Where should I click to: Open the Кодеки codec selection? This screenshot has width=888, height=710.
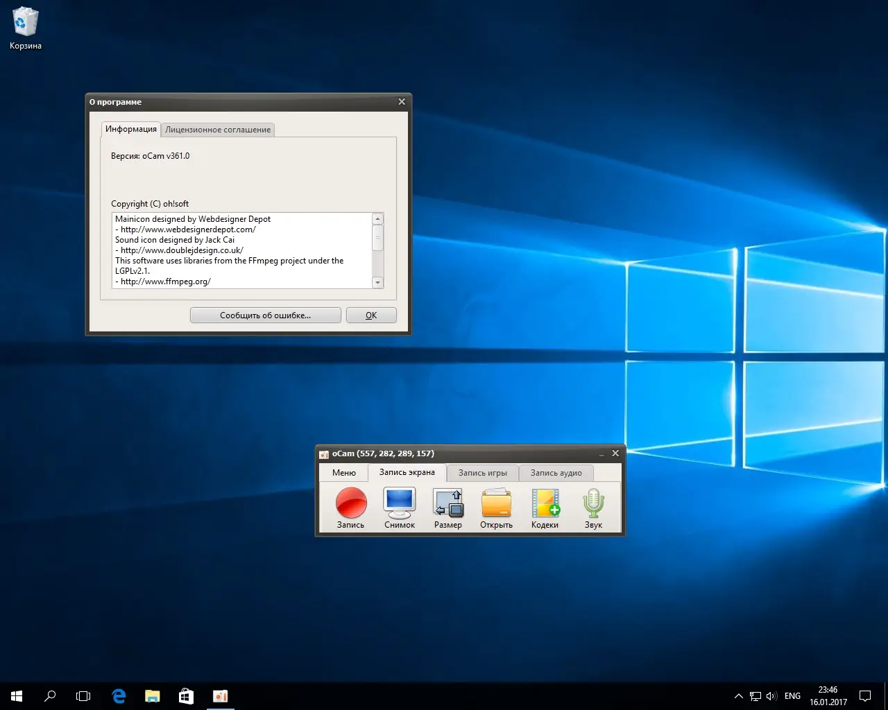[545, 508]
